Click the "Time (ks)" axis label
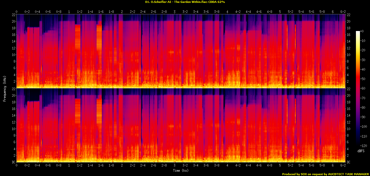370x176 pixels. coord(181,171)
